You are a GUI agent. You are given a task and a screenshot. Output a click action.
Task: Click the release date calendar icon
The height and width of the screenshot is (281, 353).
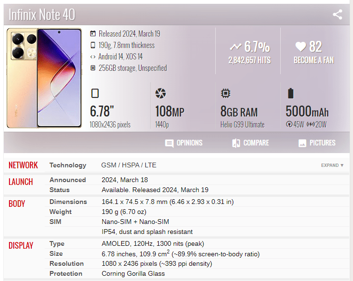(x=93, y=34)
